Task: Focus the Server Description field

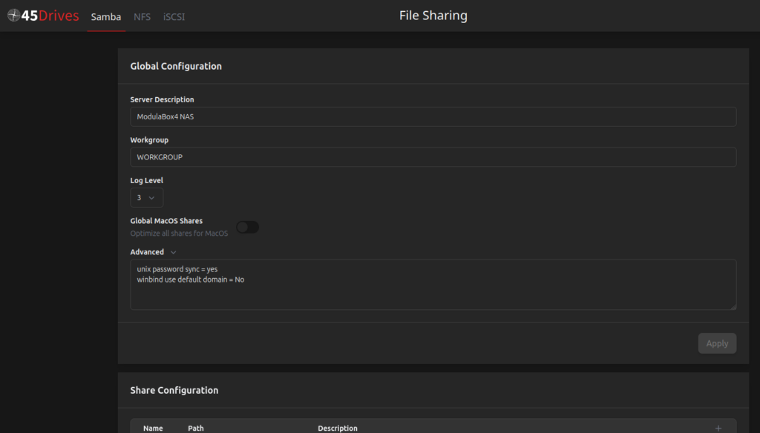Action: 433,116
